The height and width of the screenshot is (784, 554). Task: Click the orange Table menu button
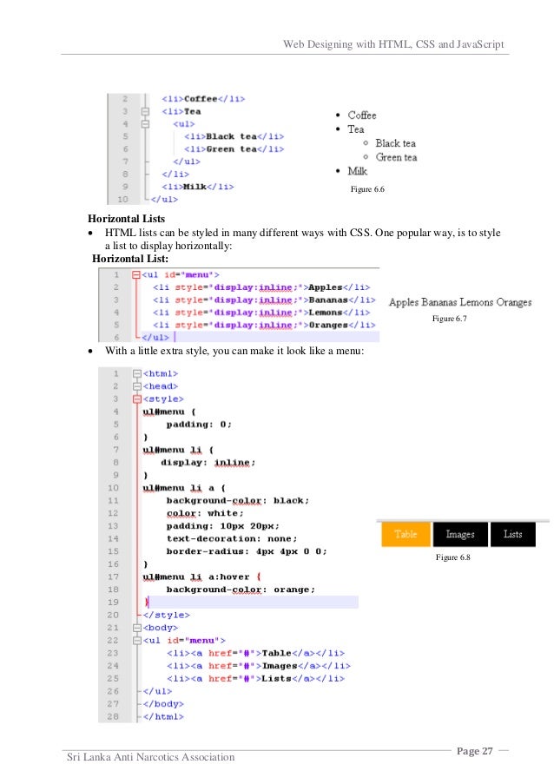pyautogui.click(x=406, y=535)
